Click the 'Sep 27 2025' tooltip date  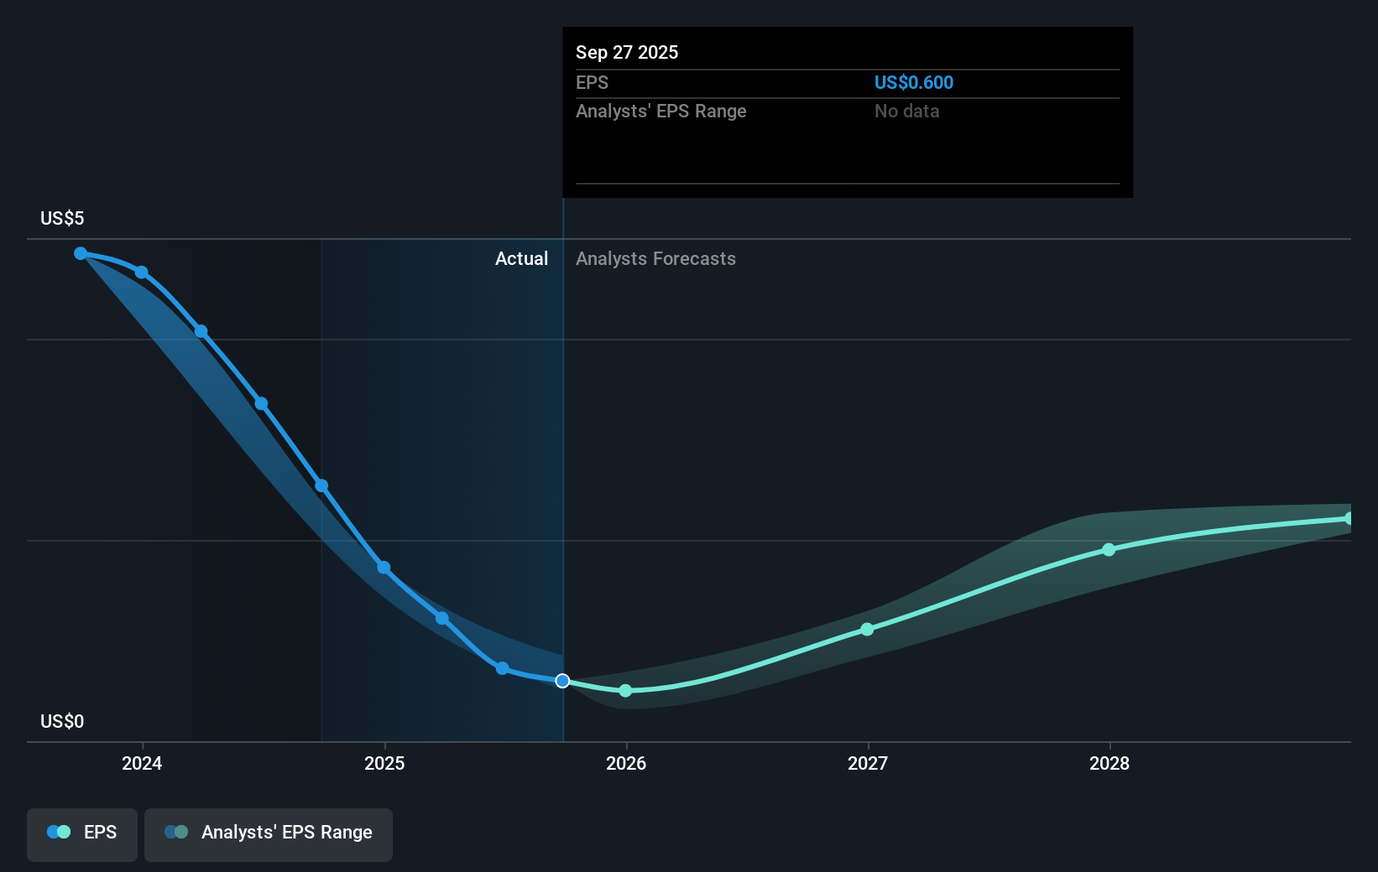pyautogui.click(x=627, y=52)
